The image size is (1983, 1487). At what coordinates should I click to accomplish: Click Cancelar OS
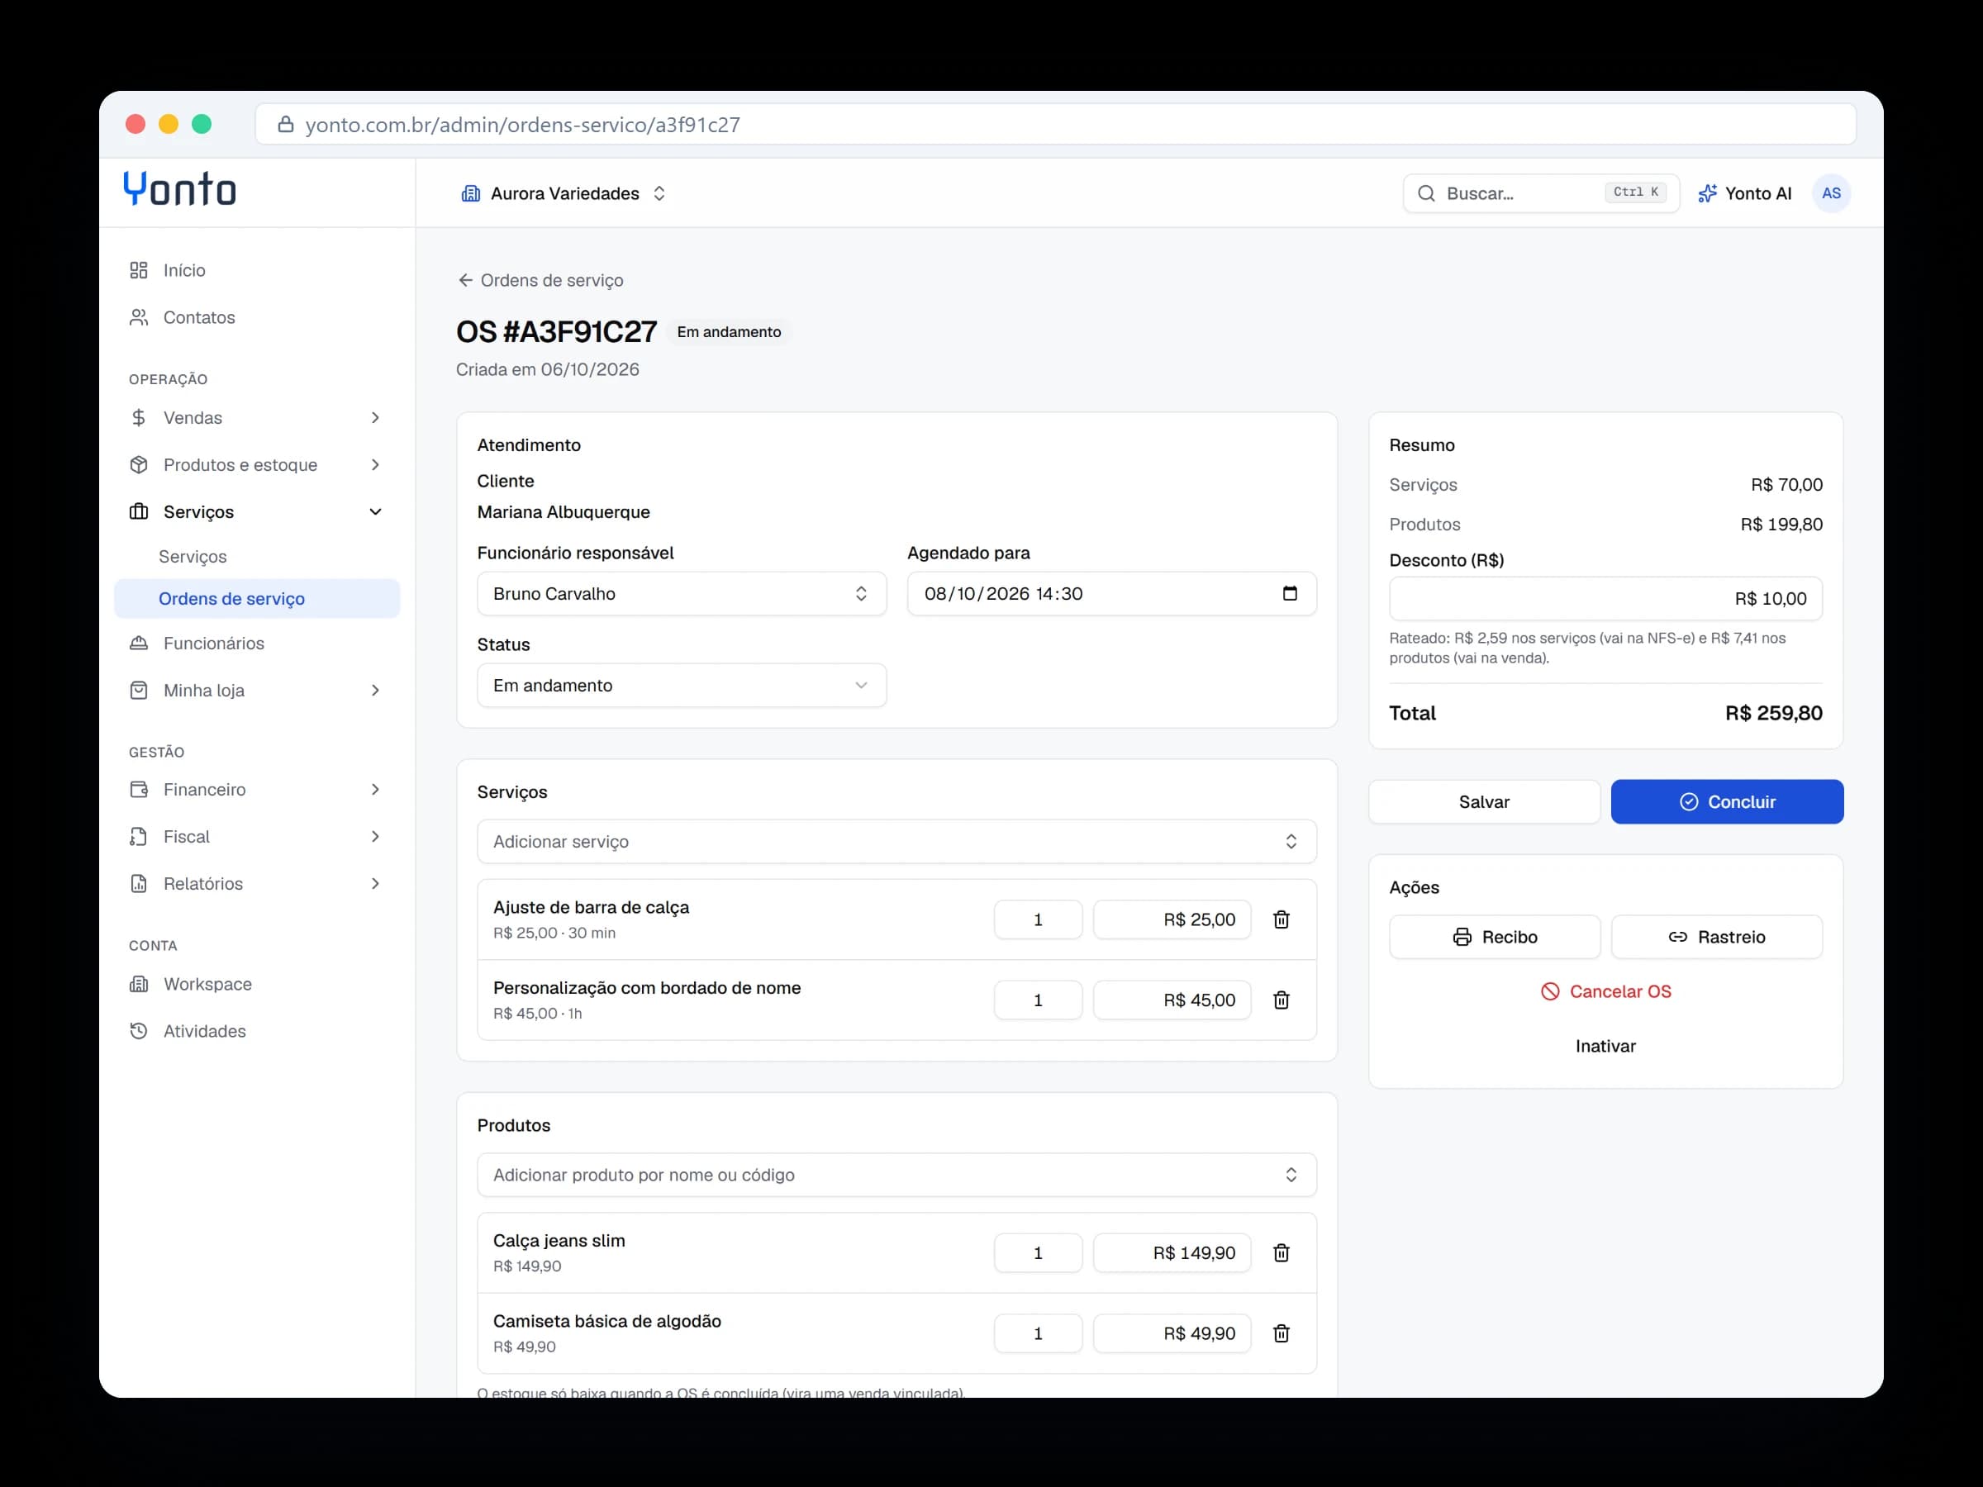point(1605,991)
